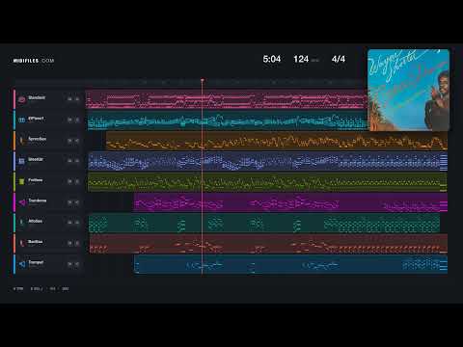Select the EPiano1 track name

click(36, 119)
